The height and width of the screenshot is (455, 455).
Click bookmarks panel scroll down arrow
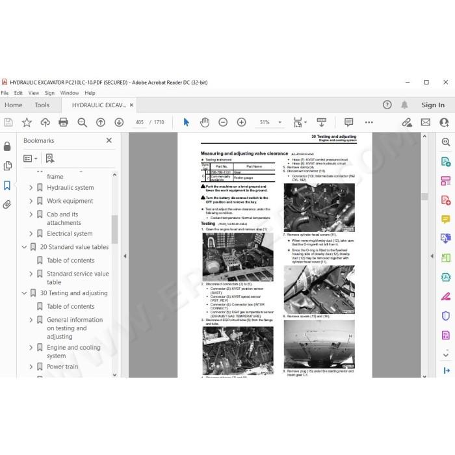(114, 375)
